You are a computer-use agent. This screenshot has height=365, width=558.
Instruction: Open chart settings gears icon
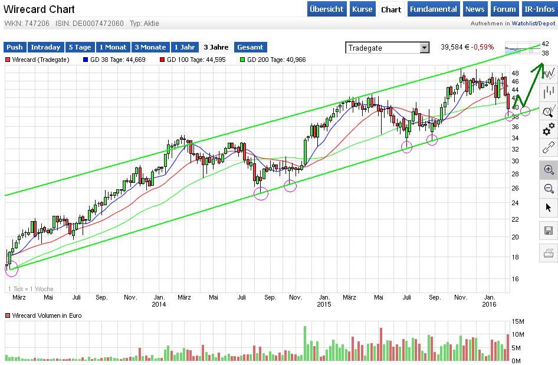[549, 129]
